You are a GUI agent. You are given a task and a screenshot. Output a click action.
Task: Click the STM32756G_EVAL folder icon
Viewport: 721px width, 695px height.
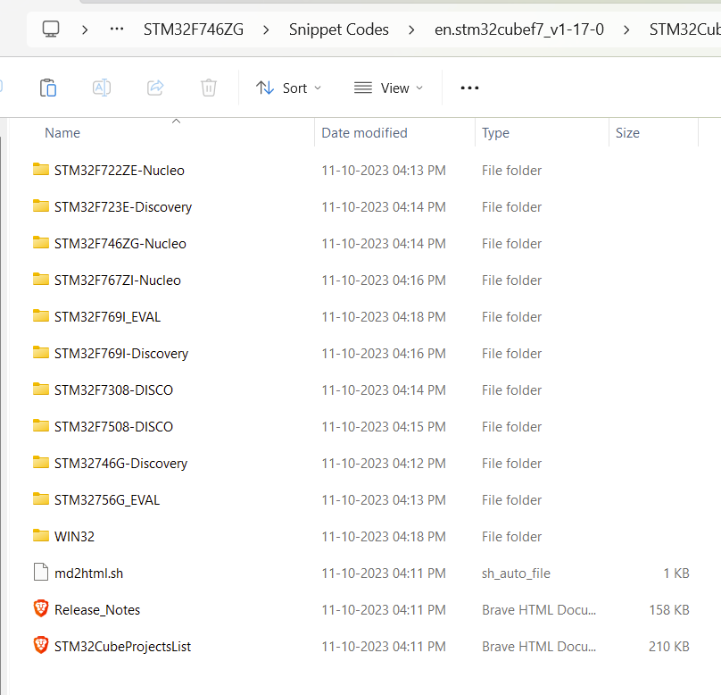click(41, 499)
